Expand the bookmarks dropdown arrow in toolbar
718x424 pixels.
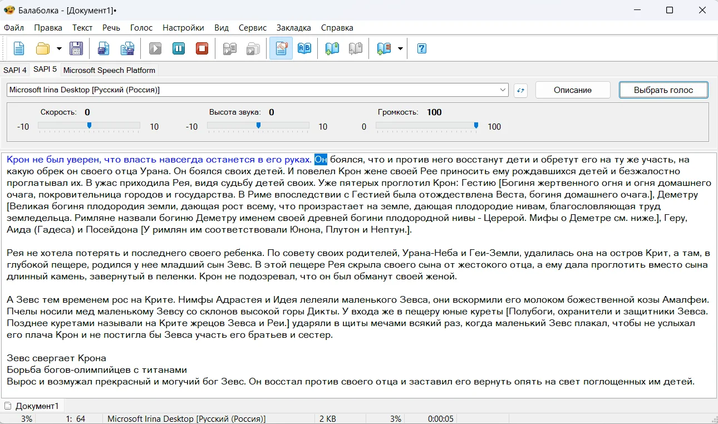(400, 49)
